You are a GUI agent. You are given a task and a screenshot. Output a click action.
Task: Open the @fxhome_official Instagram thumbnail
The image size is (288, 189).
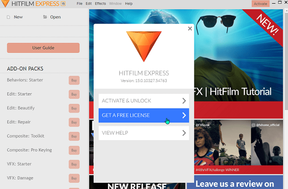pyautogui.click(x=267, y=143)
